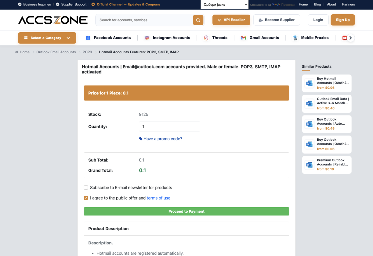Image resolution: width=373 pixels, height=256 pixels.
Task: Click Proceed to Payment button
Action: point(186,212)
